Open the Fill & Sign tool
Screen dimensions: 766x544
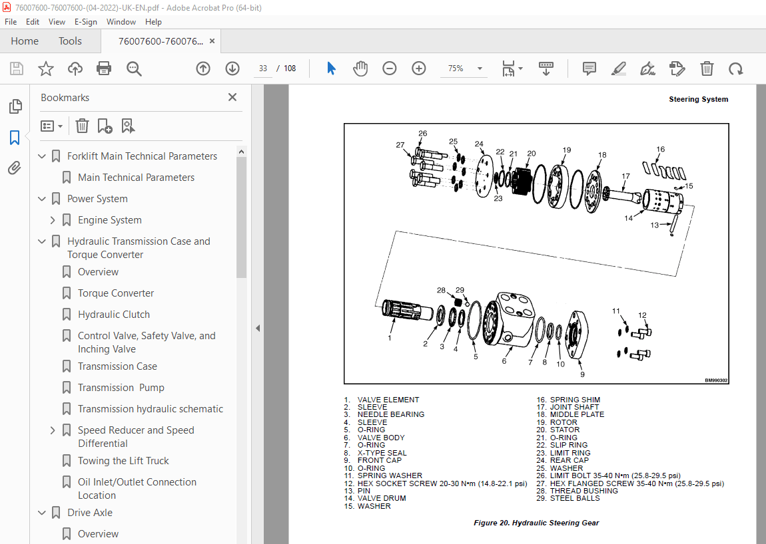pos(647,68)
